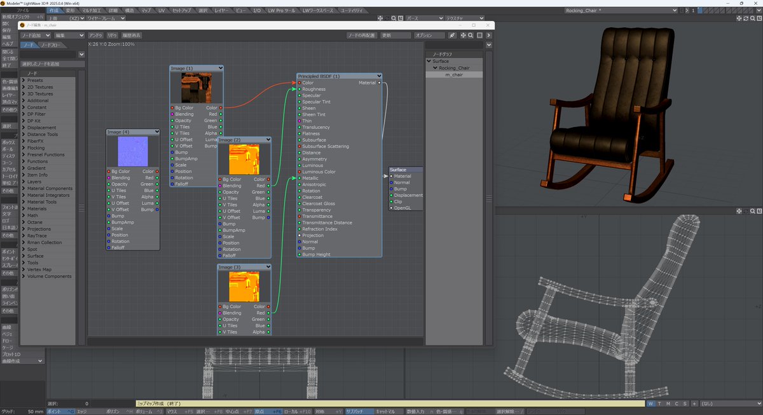This screenshot has height=415, width=763.
Task: Click the perspective viewport rotate icon at top right
Action: click(746, 18)
